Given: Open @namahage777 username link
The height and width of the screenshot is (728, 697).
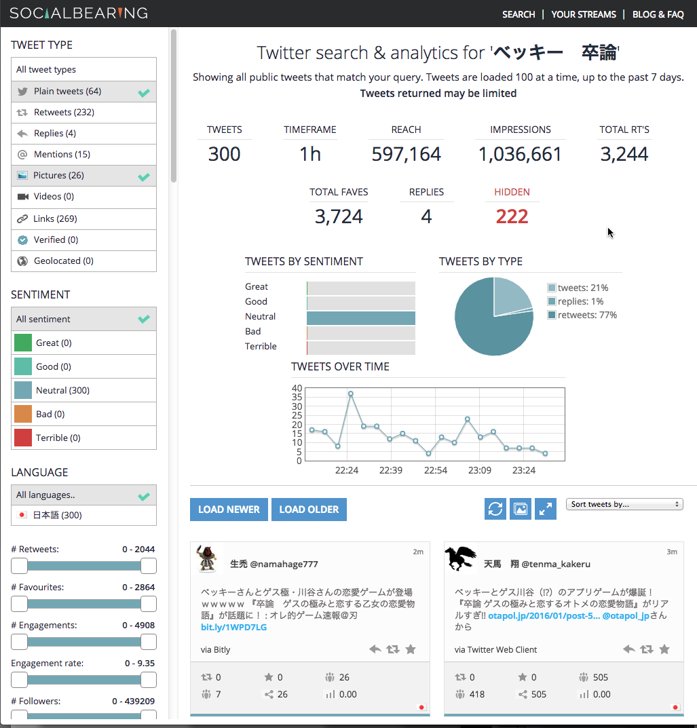Looking at the screenshot, I should (x=284, y=564).
